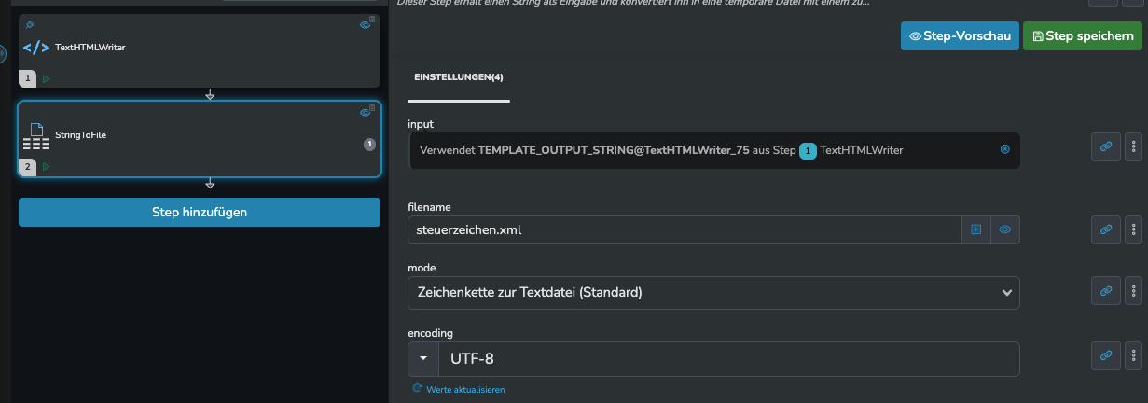Toggle the eye icon on StringToFile step
The height and width of the screenshot is (403, 1148).
click(x=365, y=113)
